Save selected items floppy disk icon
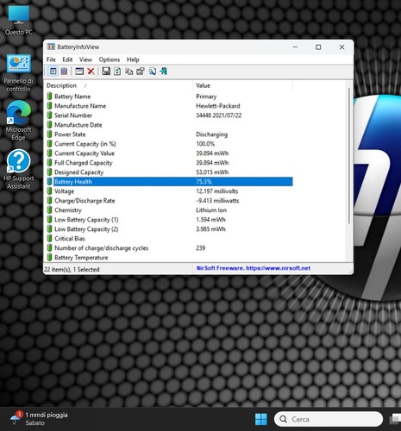The height and width of the screenshot is (431, 401). [106, 72]
